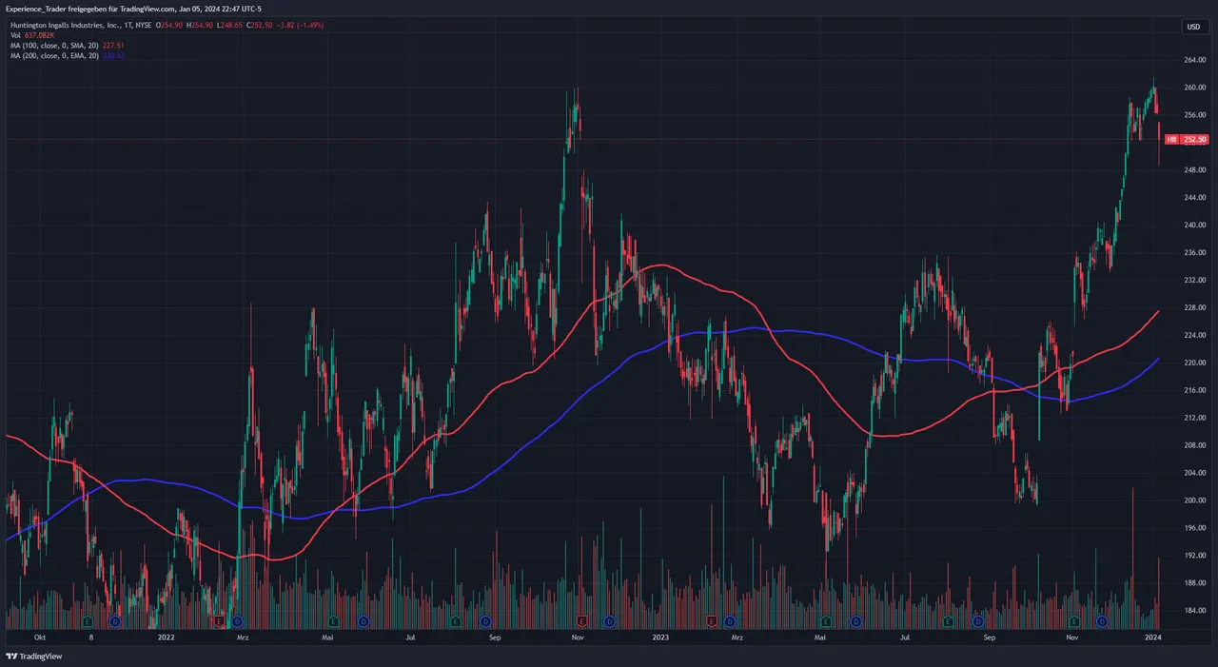Viewport: 1218px width, 667px height.
Task: Click the MA 100 value 227.51
Action: pos(113,46)
